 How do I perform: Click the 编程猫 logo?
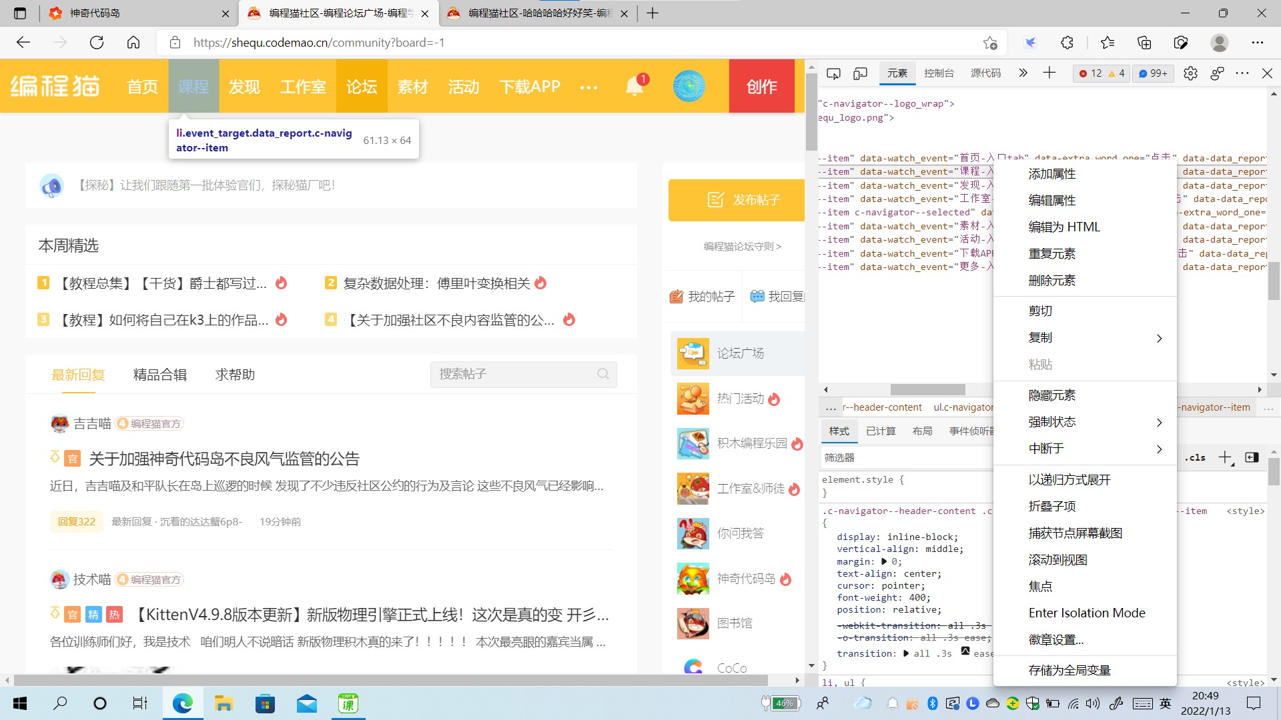click(55, 86)
